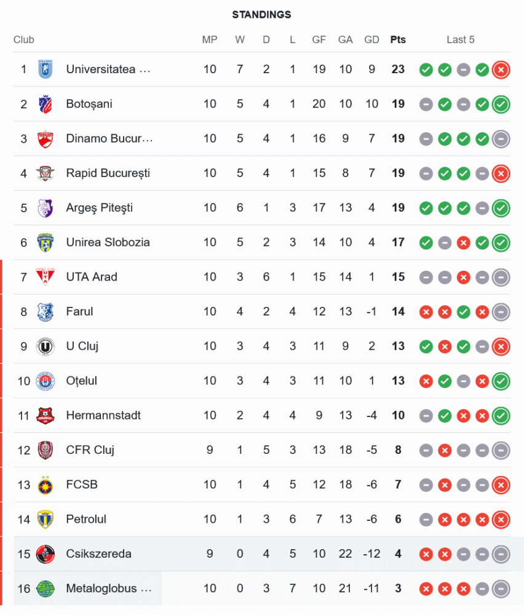Click the FCSB club crest icon
The width and height of the screenshot is (524, 615).
[45, 485]
